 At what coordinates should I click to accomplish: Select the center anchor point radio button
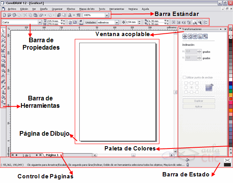pos(191,87)
